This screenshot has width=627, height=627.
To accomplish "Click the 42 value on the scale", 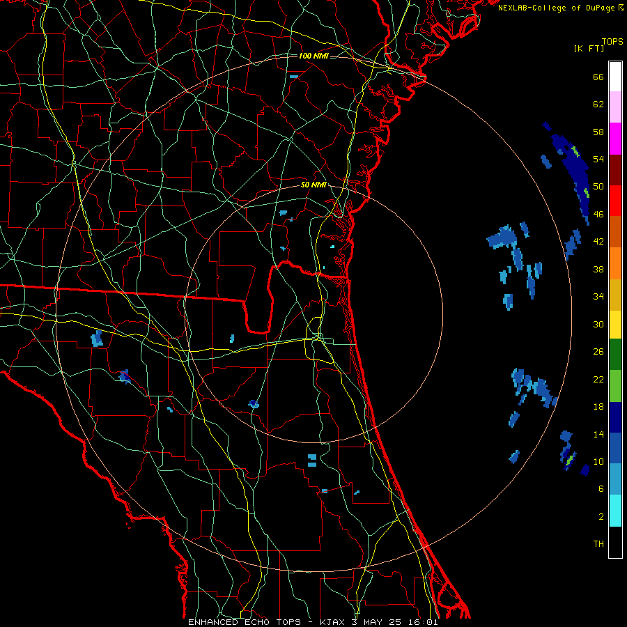I will [x=598, y=242].
